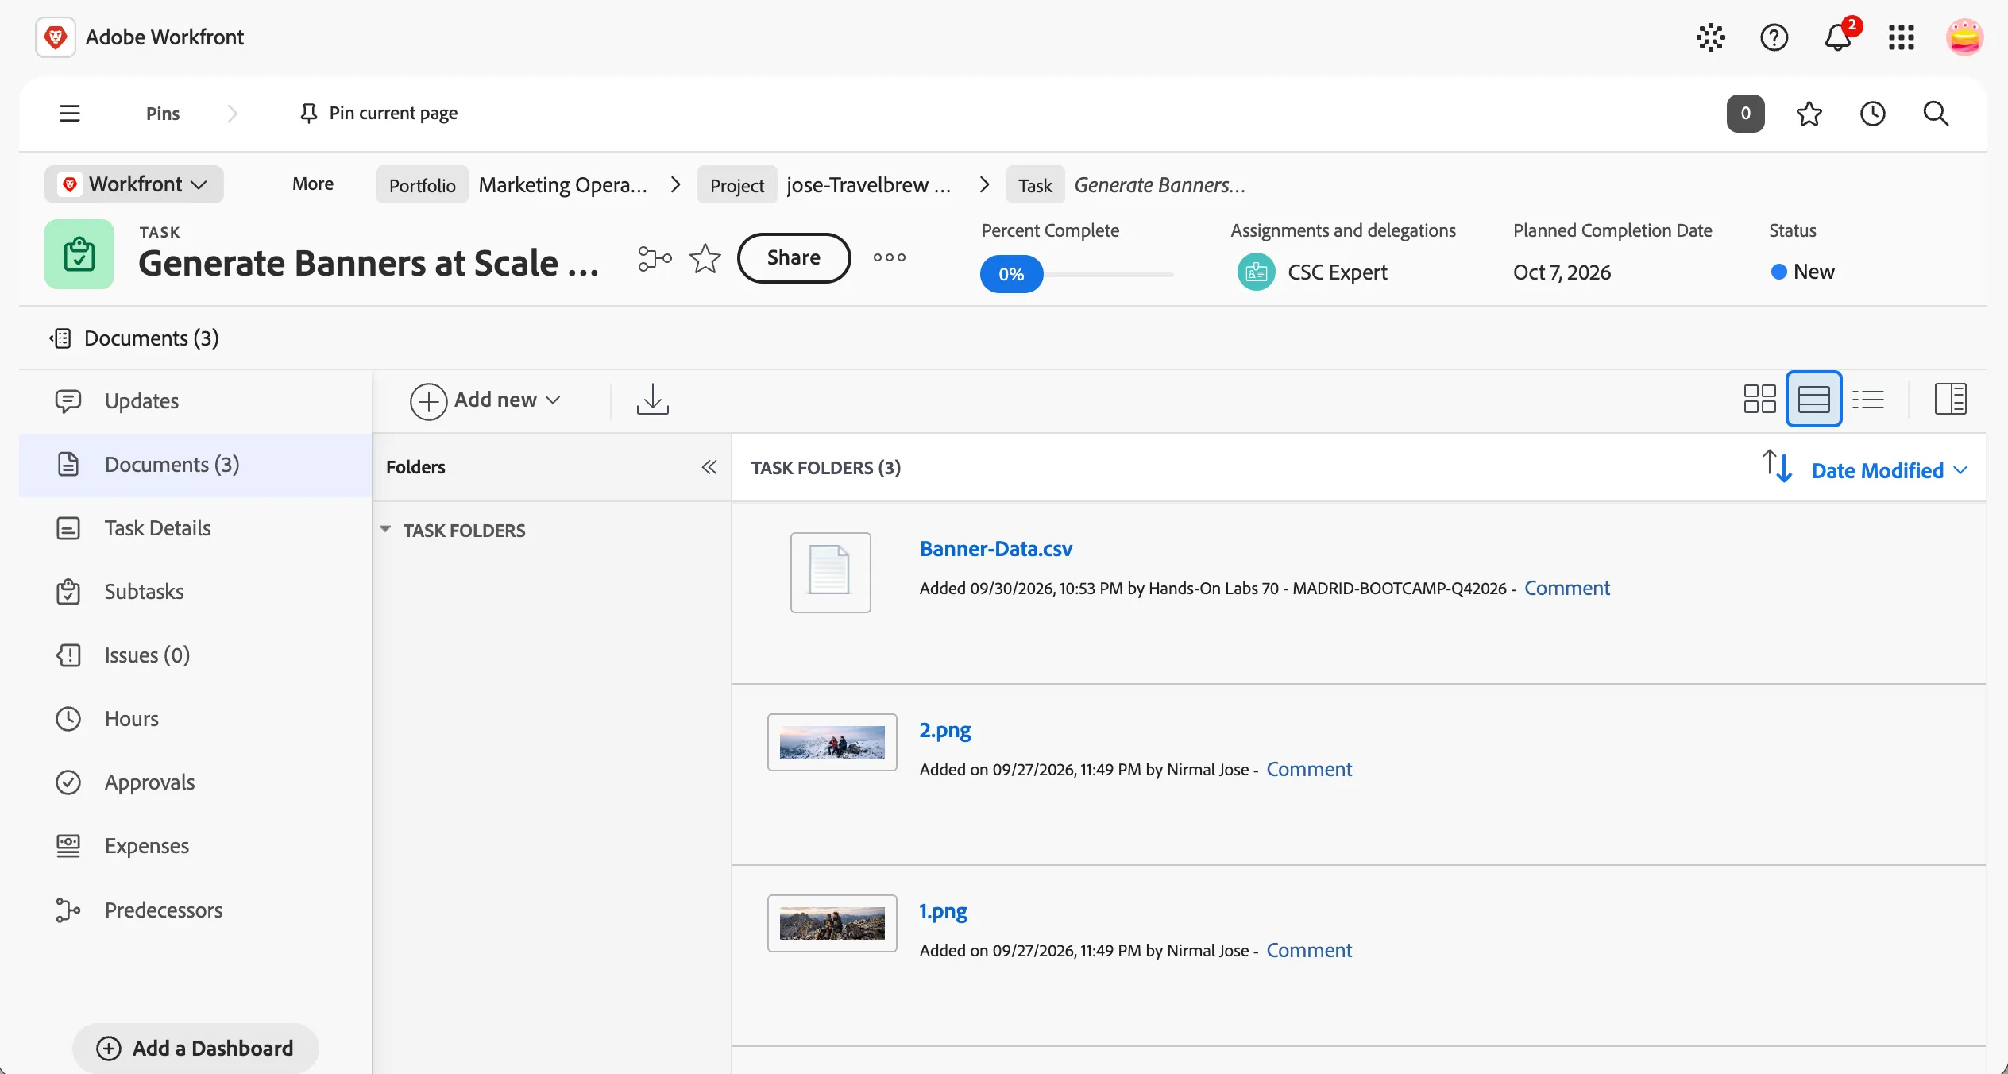2008x1074 pixels.
Task: Click the Share button
Action: pyautogui.click(x=794, y=257)
